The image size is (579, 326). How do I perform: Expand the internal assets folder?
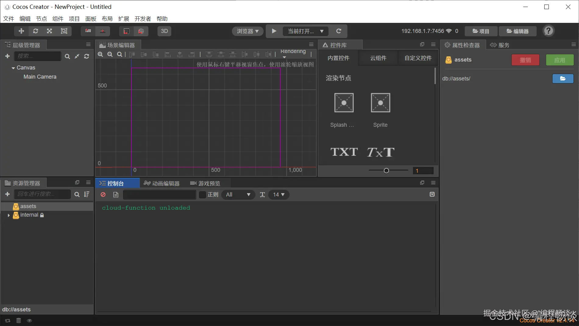(9, 215)
